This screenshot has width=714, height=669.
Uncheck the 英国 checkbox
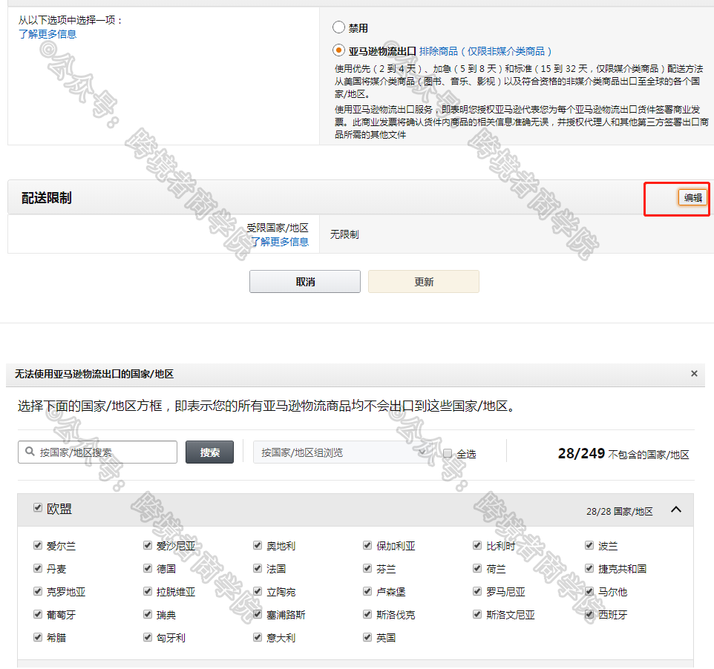(x=367, y=637)
